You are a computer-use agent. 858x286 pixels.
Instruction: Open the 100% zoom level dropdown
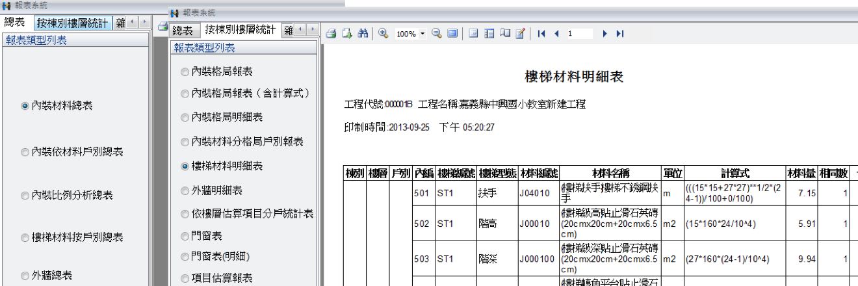(x=423, y=33)
